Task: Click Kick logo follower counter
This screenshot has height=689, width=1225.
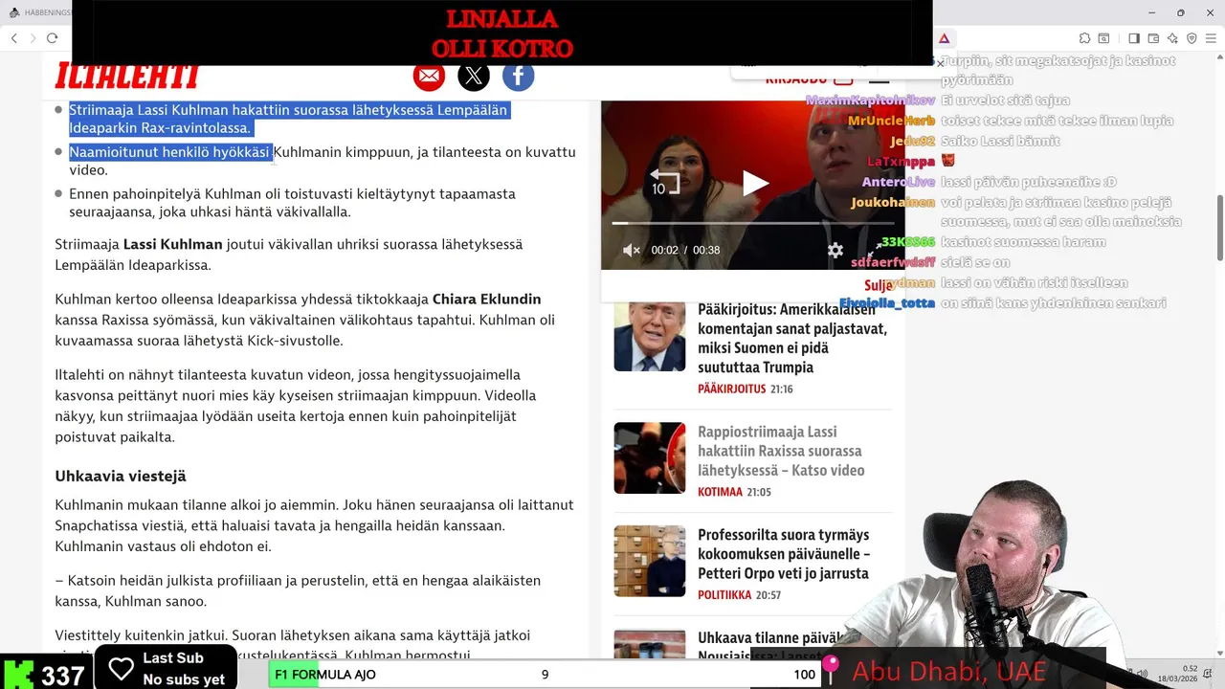Action: (45, 674)
